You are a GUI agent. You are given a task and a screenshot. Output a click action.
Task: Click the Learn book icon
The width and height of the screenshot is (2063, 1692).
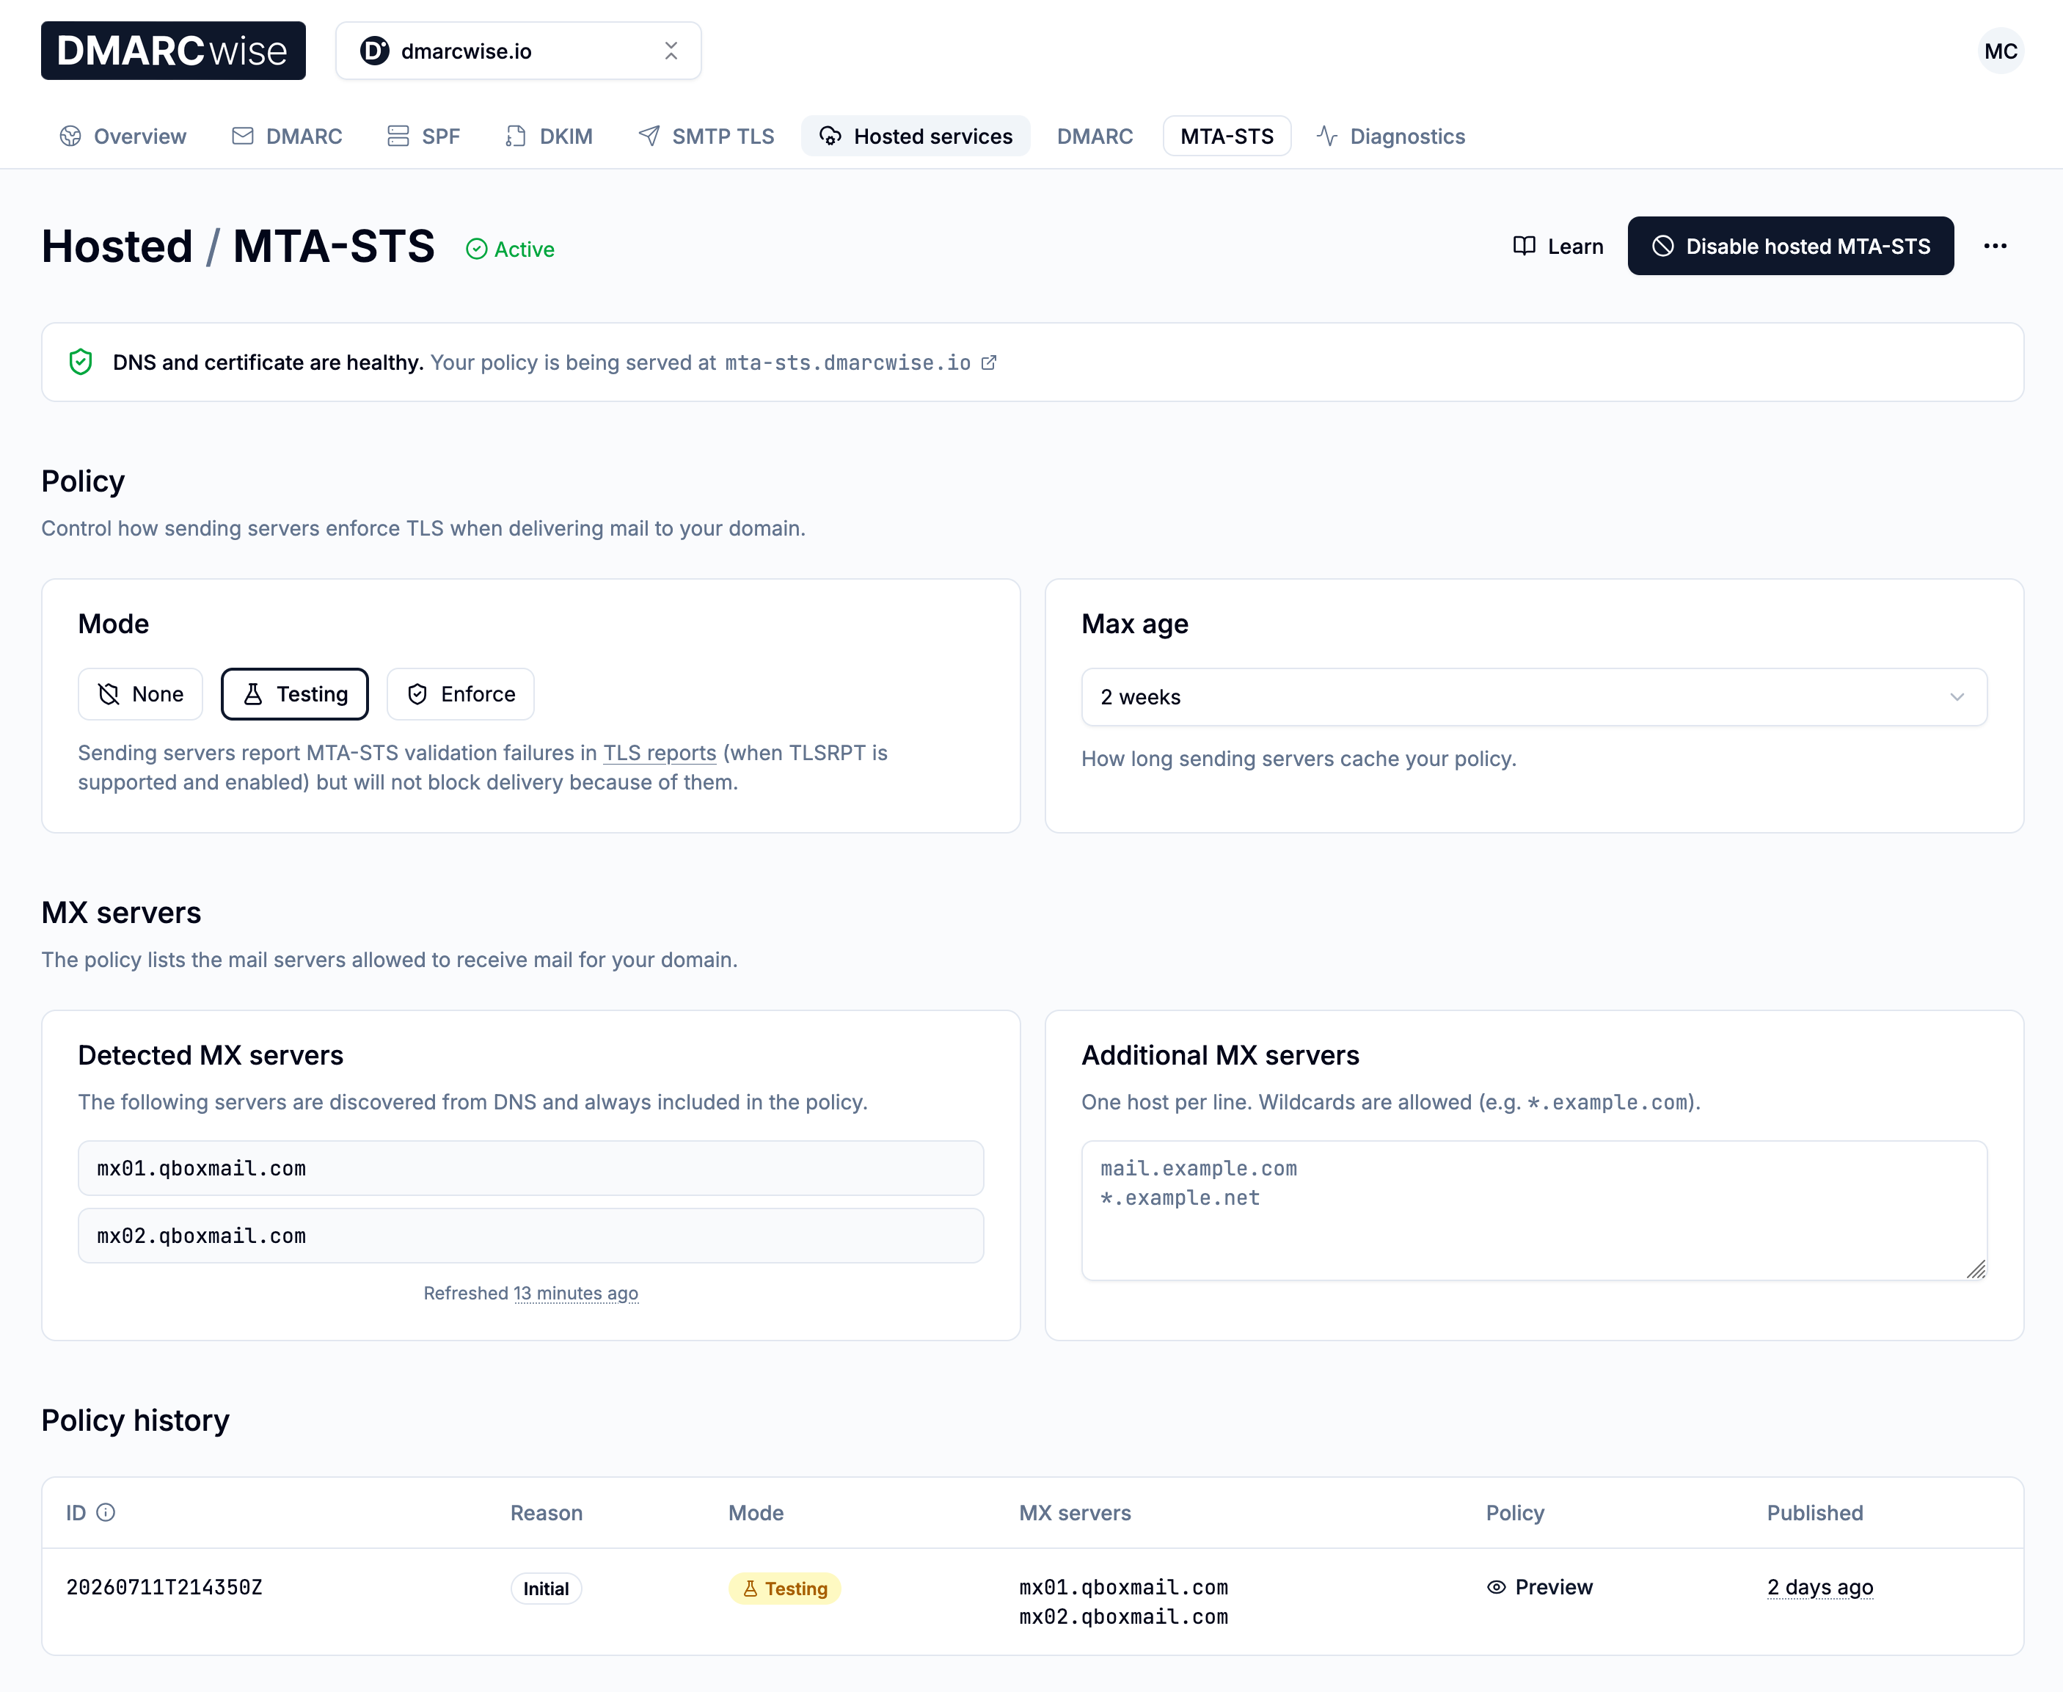(x=1524, y=247)
